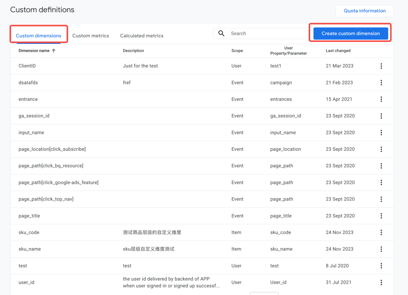Screen dimensions: 408x295
Task: Click the three-dot menu for entrance row
Action: pyautogui.click(x=381, y=99)
